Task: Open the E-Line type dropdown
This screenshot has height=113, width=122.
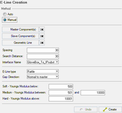Action: (57, 71)
